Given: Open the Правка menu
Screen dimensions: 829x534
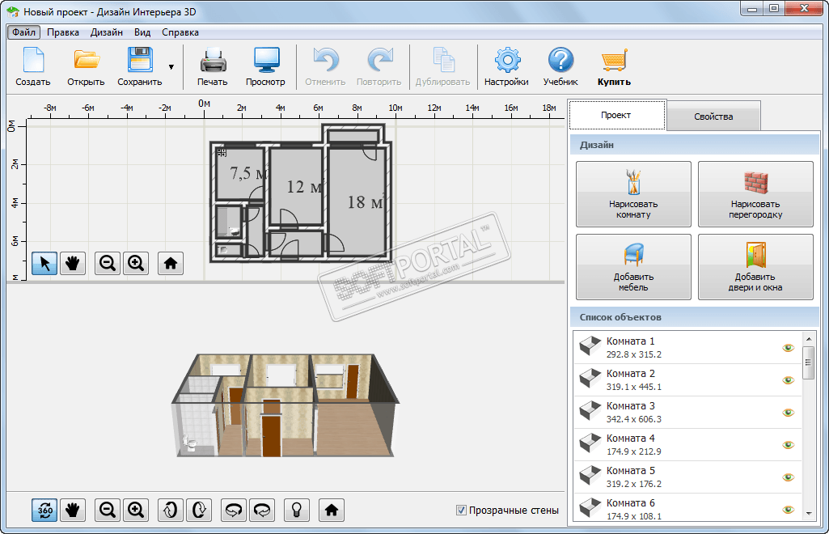Looking at the screenshot, I should 63,32.
